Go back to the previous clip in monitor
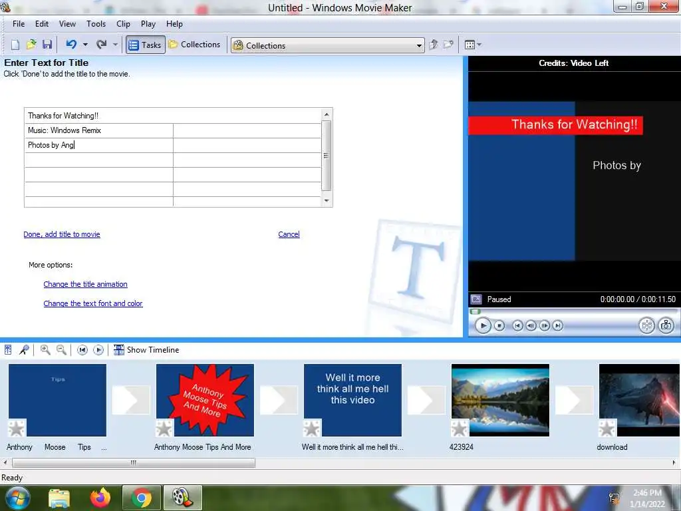Screen dimensions: 681x511 (517, 325)
